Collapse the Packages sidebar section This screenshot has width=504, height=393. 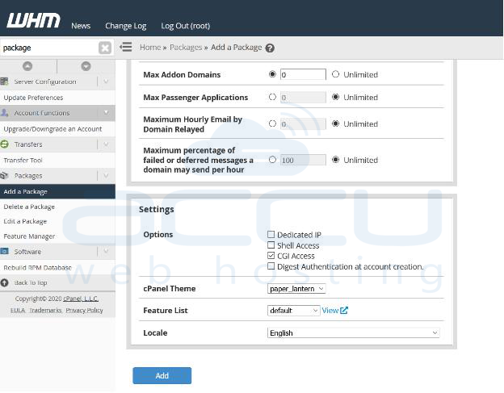pyautogui.click(x=107, y=175)
